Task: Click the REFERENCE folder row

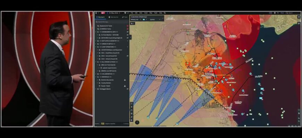Action: [x=112, y=77]
